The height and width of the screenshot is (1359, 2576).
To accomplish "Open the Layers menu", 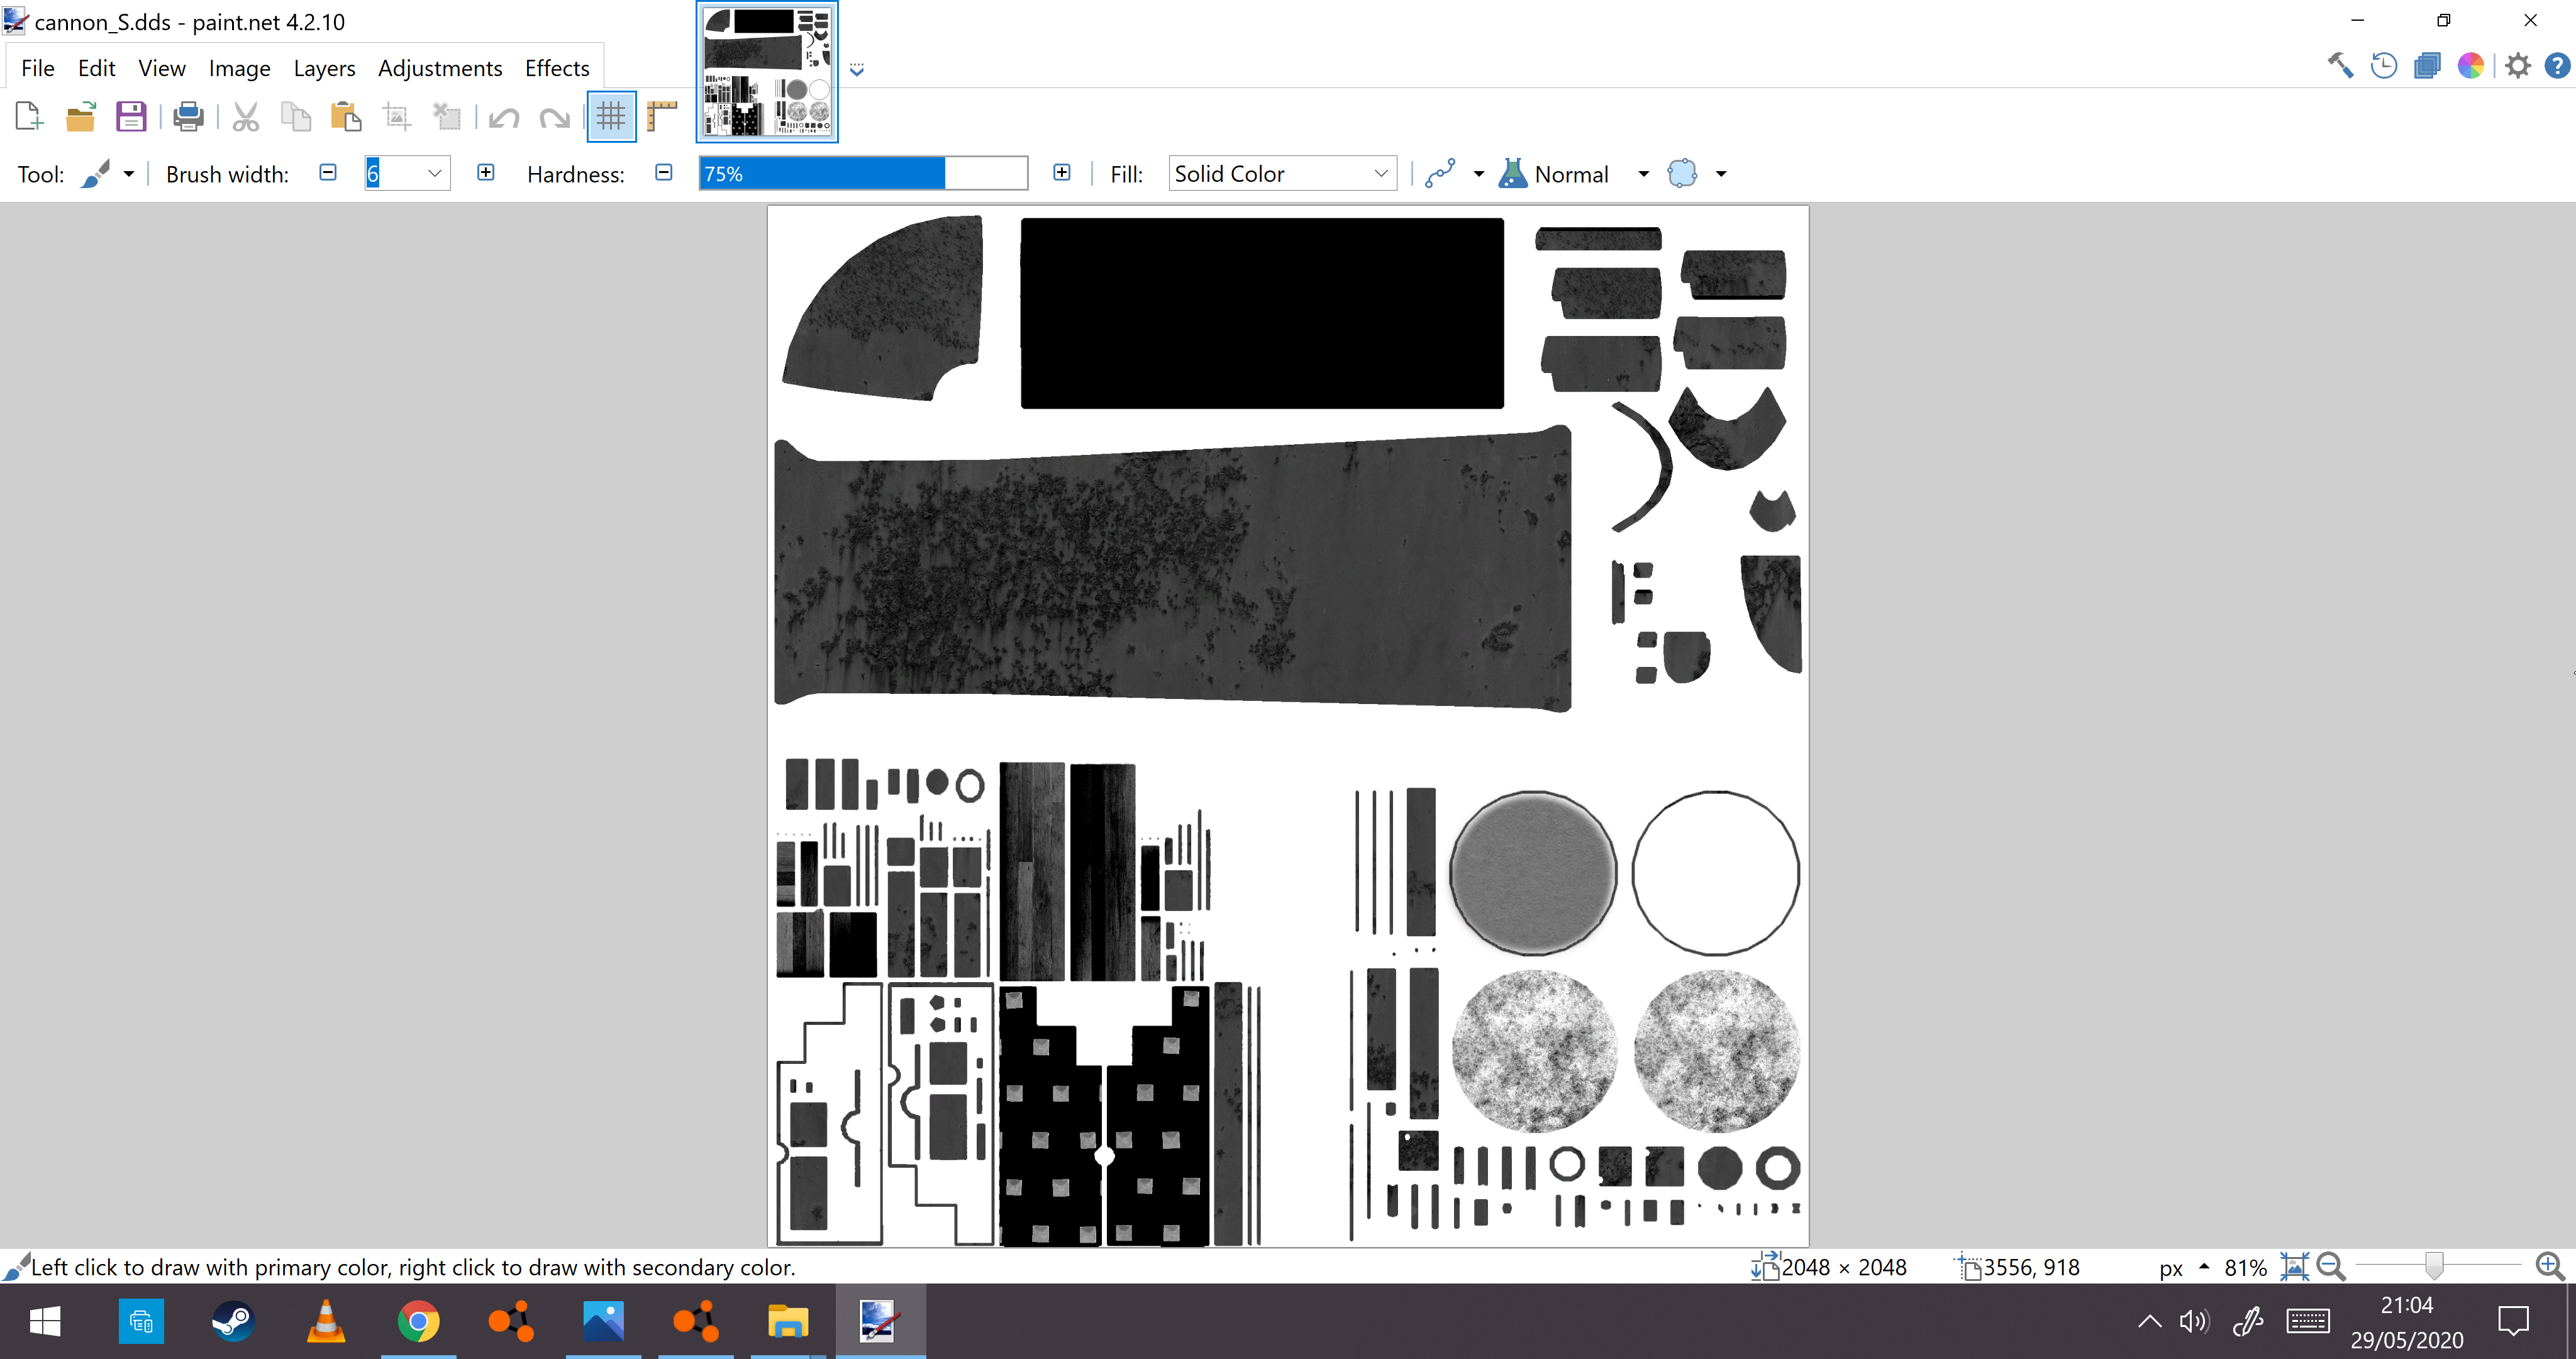I will [325, 68].
